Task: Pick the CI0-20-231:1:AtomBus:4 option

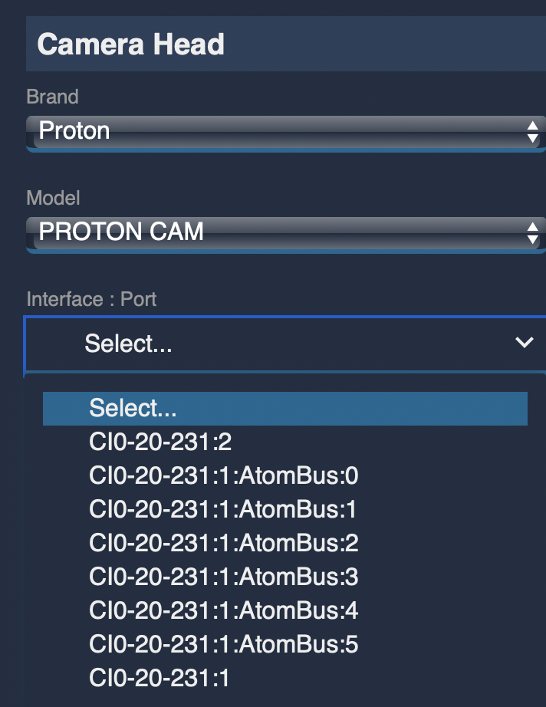Action: (x=224, y=610)
